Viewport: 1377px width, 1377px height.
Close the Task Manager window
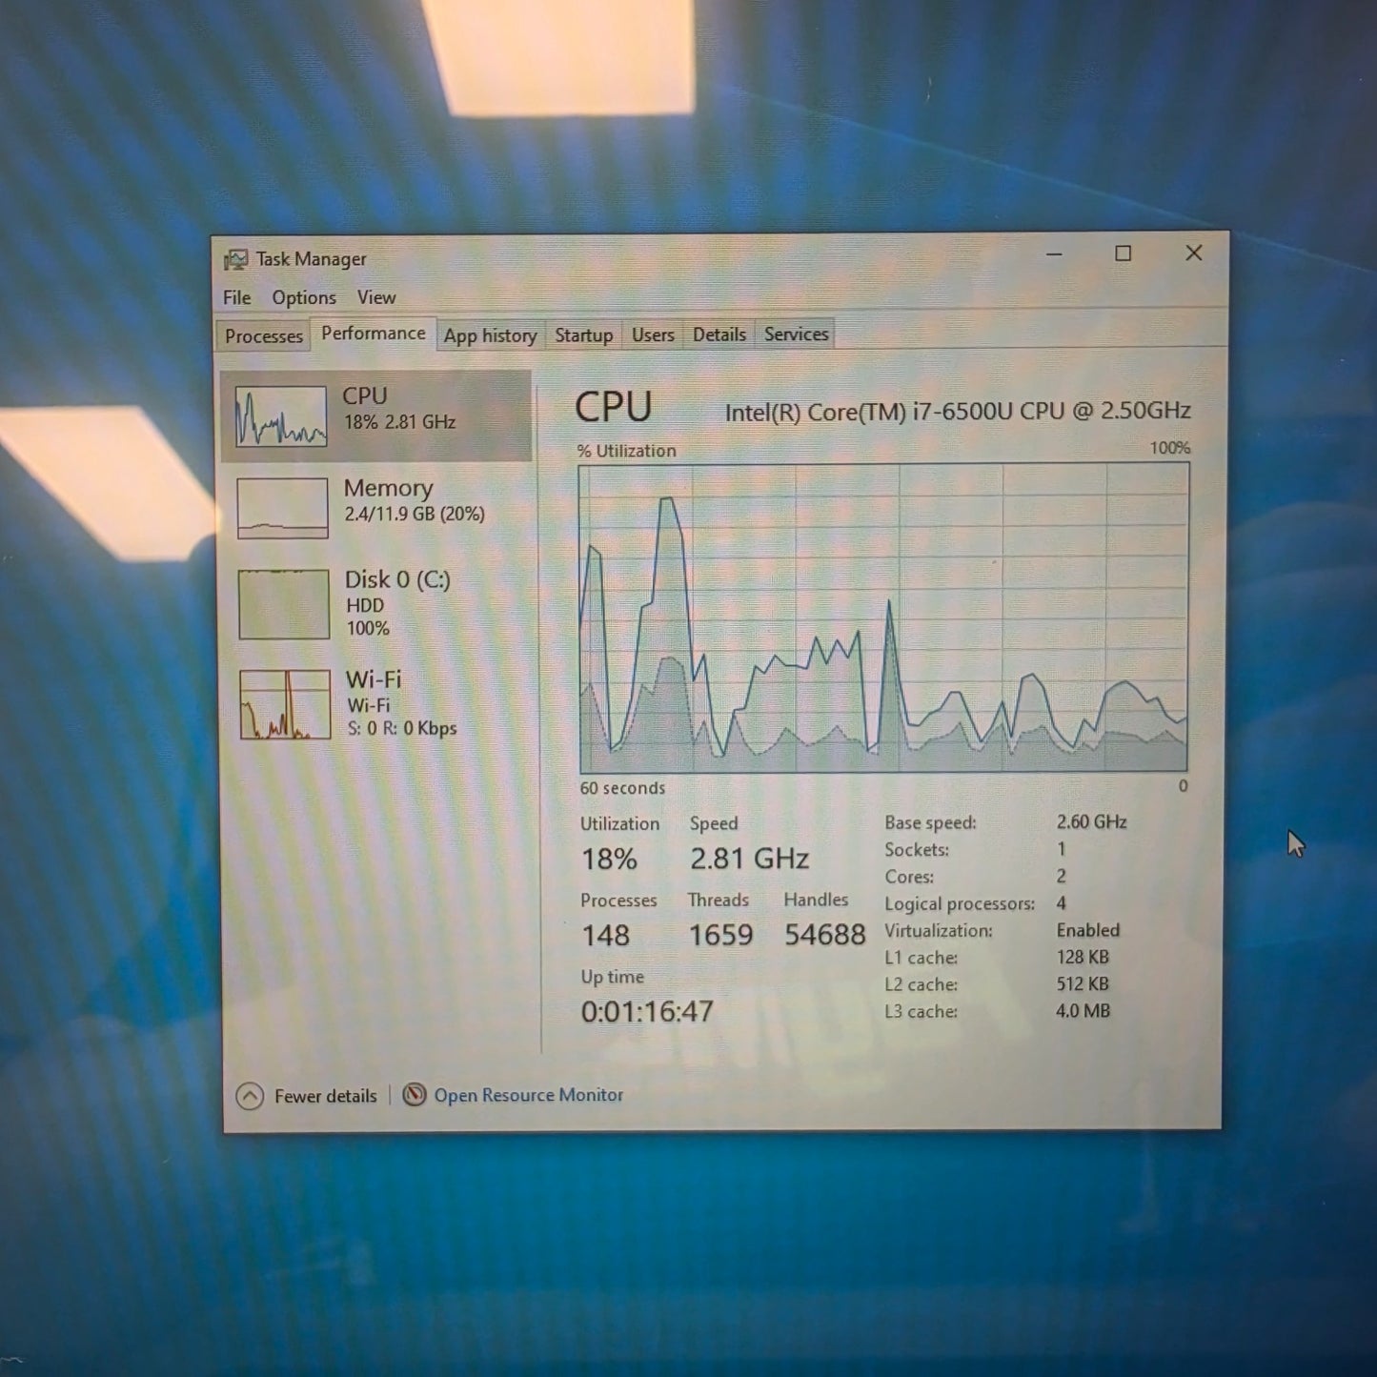coord(1194,253)
